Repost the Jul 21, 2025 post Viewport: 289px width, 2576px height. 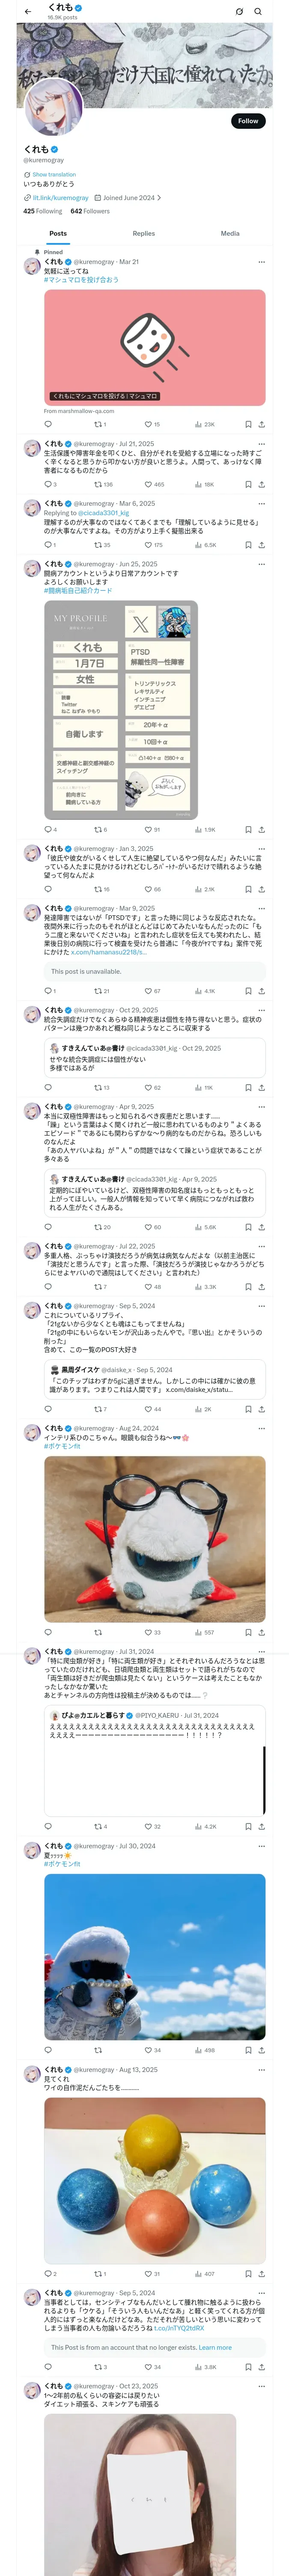(x=104, y=484)
